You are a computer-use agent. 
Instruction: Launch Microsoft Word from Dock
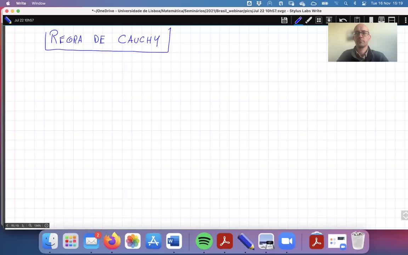click(174, 241)
